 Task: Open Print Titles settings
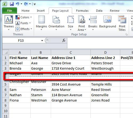[x=122, y=23]
